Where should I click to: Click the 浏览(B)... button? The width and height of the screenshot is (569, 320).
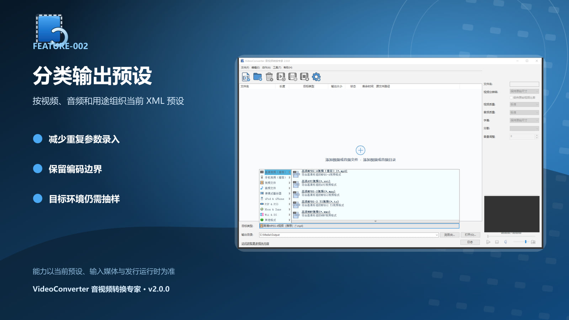point(450,235)
